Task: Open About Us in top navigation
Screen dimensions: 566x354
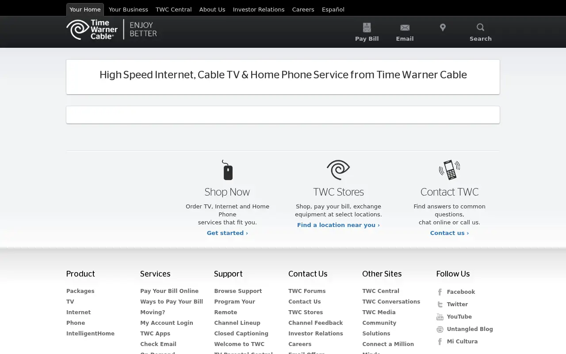Action: coord(212,9)
